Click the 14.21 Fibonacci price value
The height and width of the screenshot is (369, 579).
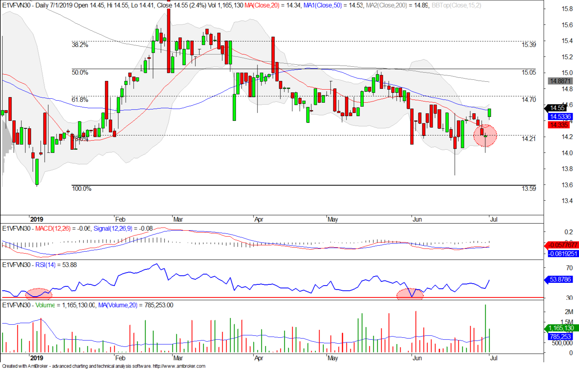[x=528, y=139]
